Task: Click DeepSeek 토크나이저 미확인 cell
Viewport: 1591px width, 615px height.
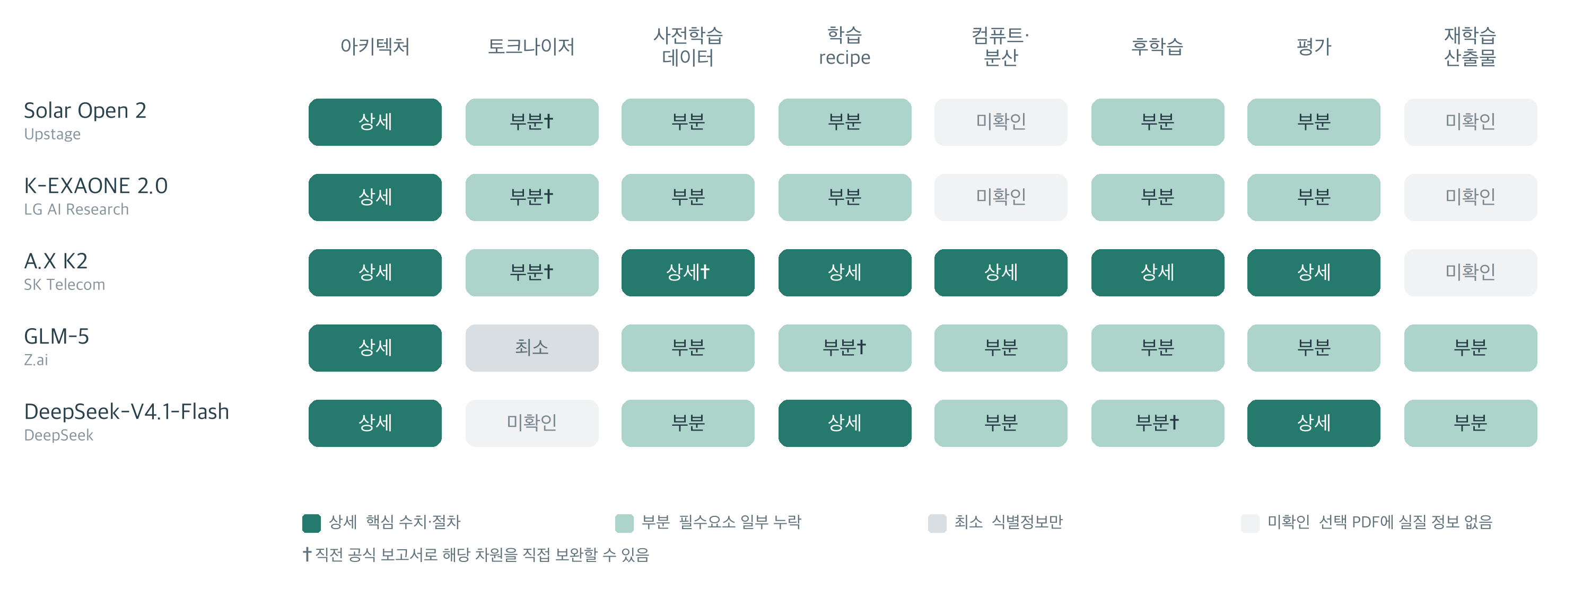Action: (x=532, y=423)
